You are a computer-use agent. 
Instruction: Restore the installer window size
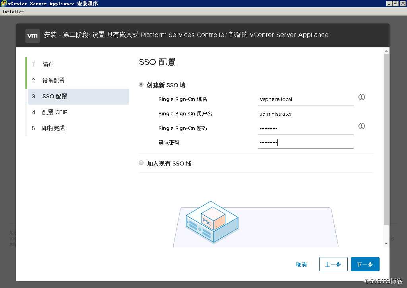click(395, 3)
